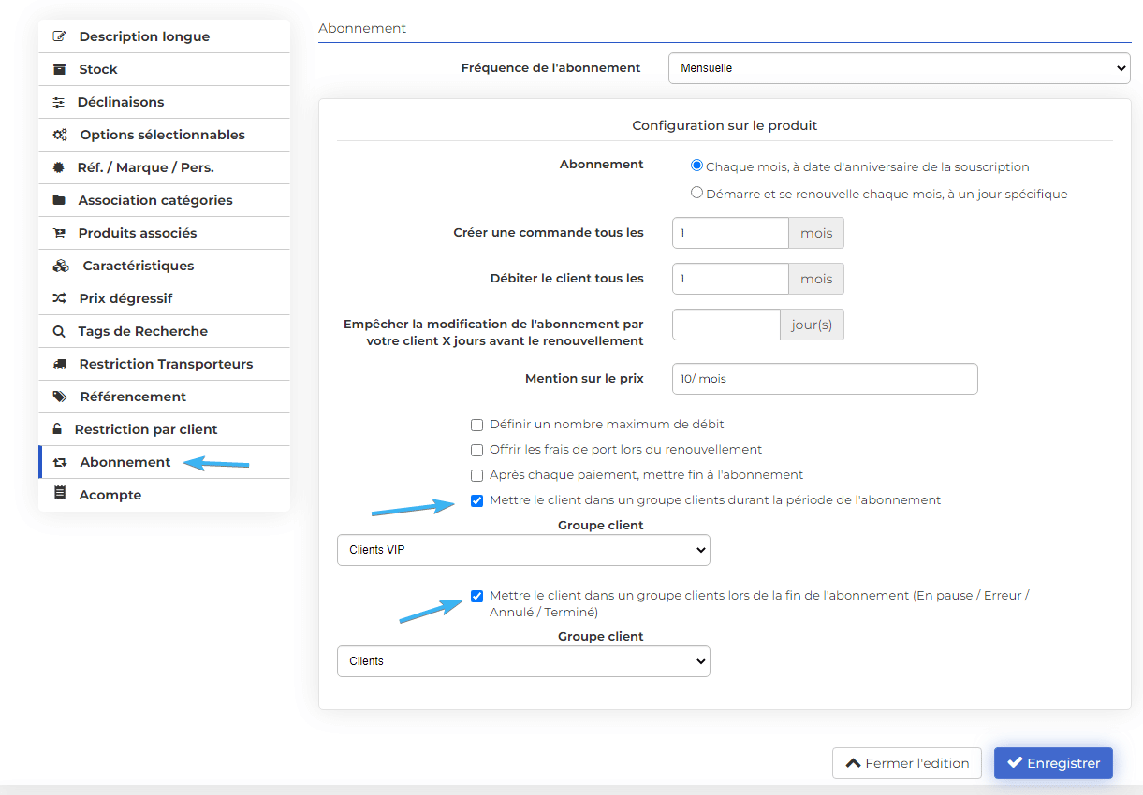Choose renewal on a specific day each month
Screen dimensions: 1143x795
point(696,193)
